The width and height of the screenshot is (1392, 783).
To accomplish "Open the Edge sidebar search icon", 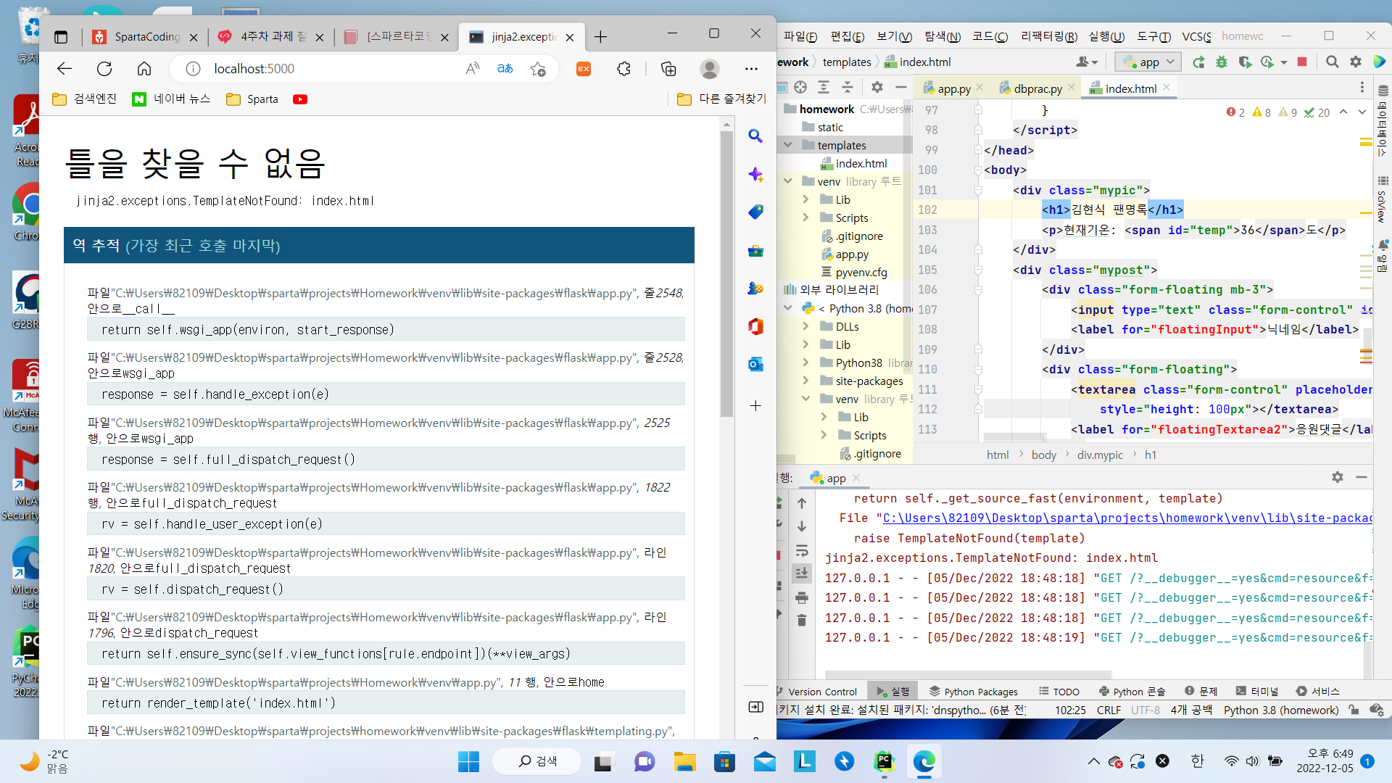I will click(755, 136).
